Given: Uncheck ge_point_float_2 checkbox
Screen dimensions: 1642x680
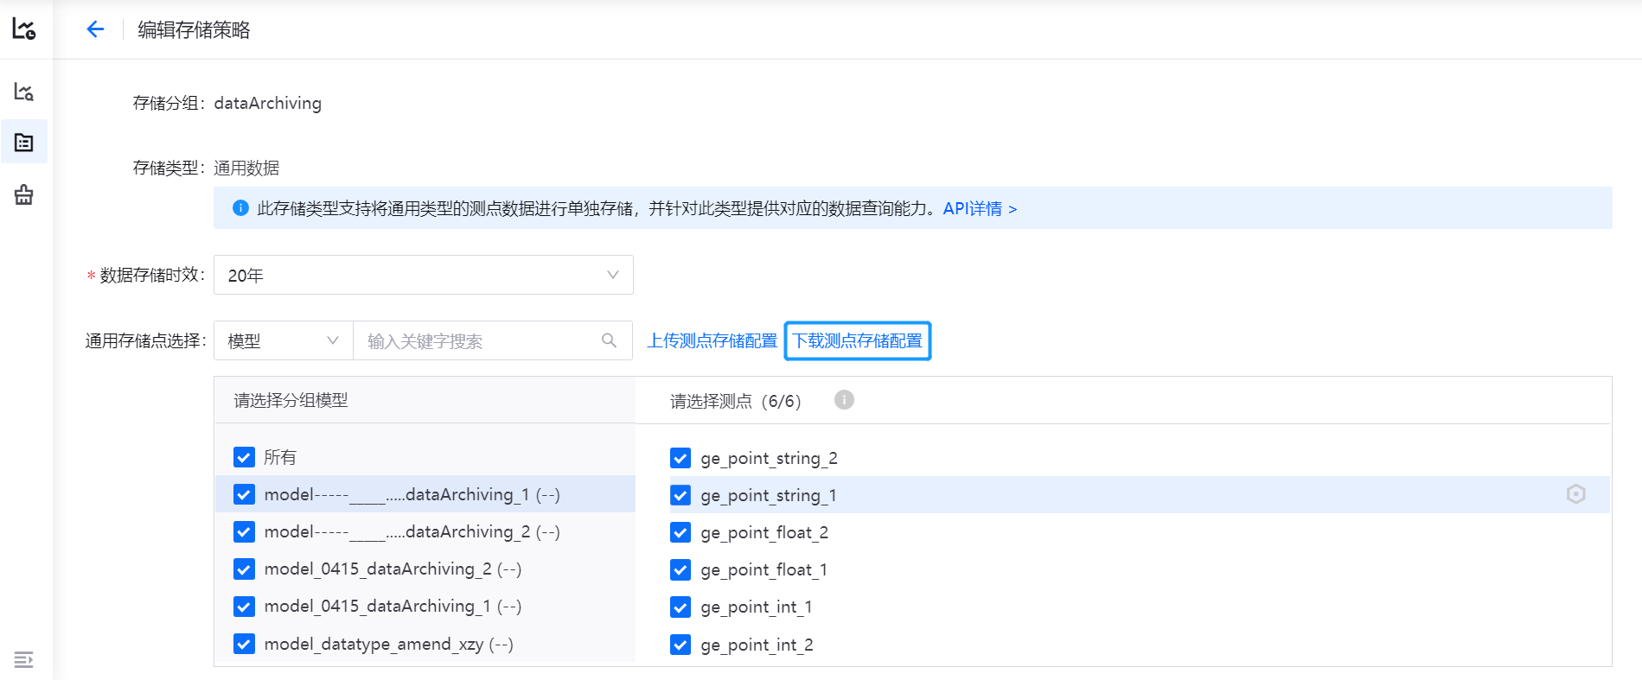Looking at the screenshot, I should [x=680, y=532].
